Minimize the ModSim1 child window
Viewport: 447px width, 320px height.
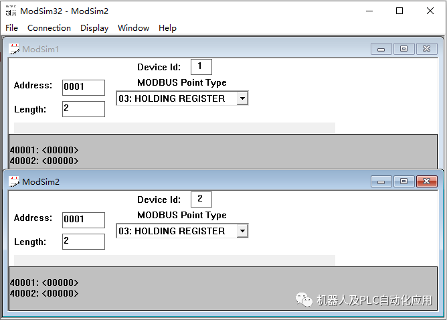pos(381,49)
